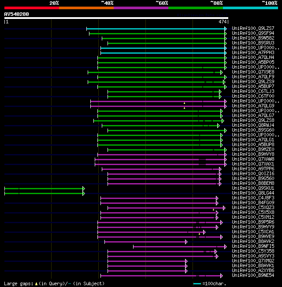The height and width of the screenshot is (287, 282).
Task: Click the UniRef100_B8AVK2 label
Action: 253,242
